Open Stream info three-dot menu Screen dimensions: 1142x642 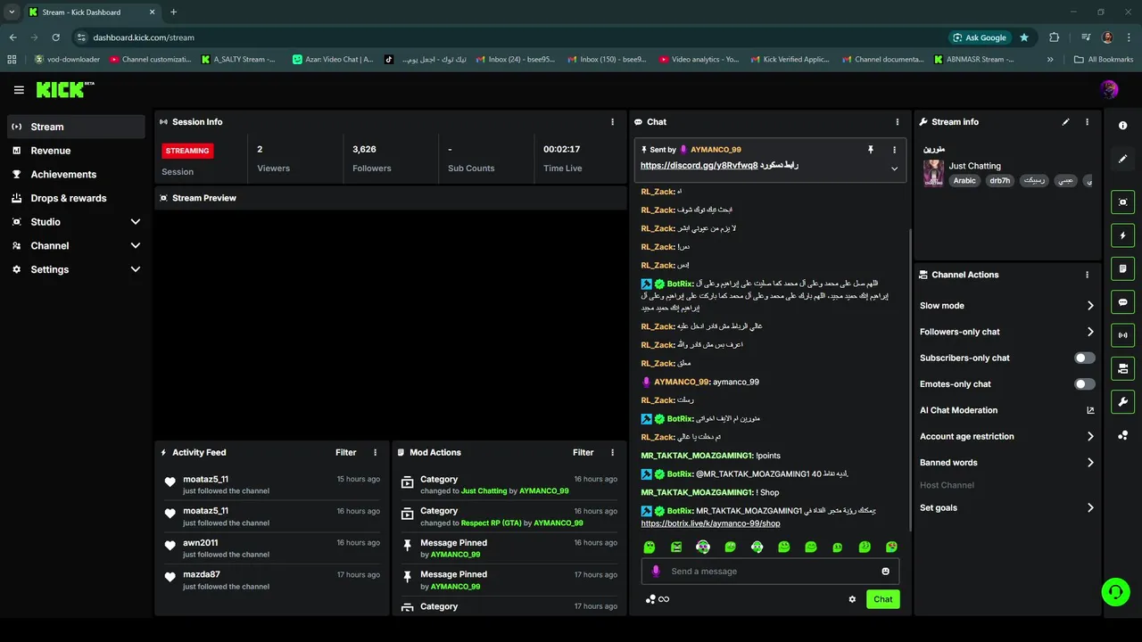point(1087,122)
